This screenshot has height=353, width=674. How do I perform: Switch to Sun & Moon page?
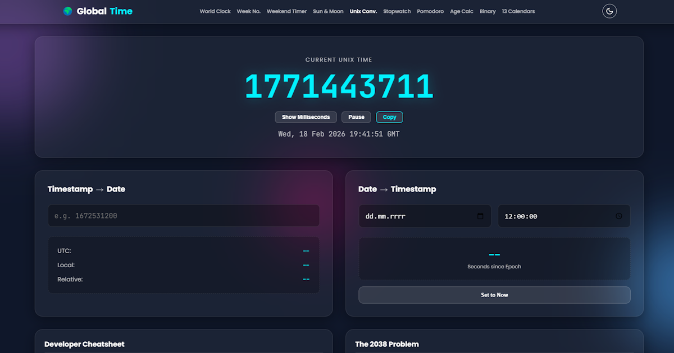(x=328, y=11)
